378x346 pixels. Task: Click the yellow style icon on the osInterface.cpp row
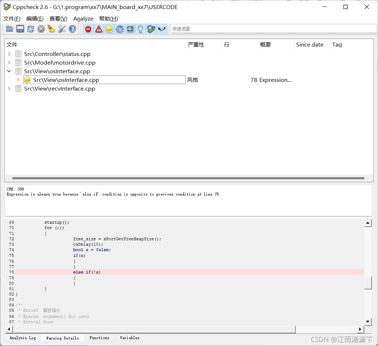pyautogui.click(x=27, y=80)
